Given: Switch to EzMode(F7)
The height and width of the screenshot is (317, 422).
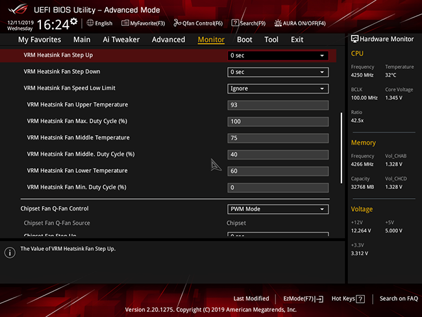Looking at the screenshot, I should (303, 299).
